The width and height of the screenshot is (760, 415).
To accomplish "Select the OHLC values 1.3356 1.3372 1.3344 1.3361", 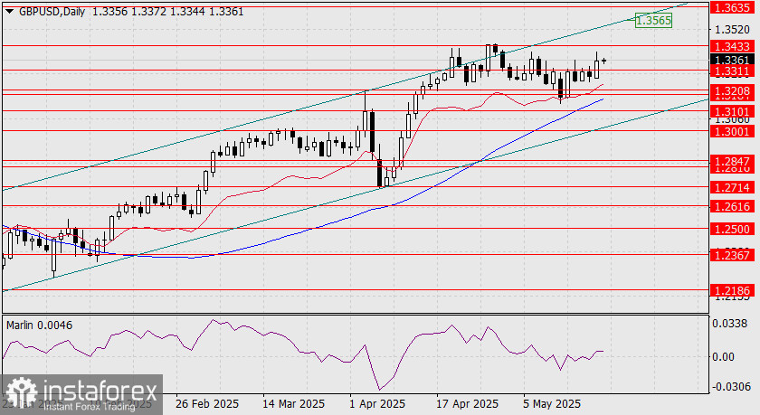I will (x=167, y=12).
